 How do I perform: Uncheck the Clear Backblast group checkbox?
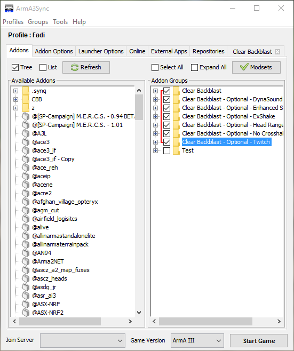click(x=166, y=91)
